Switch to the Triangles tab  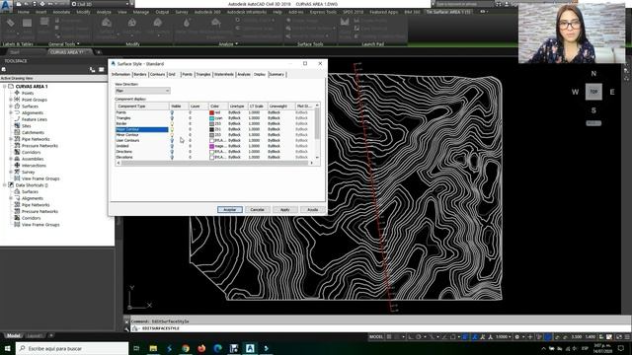tap(203, 75)
